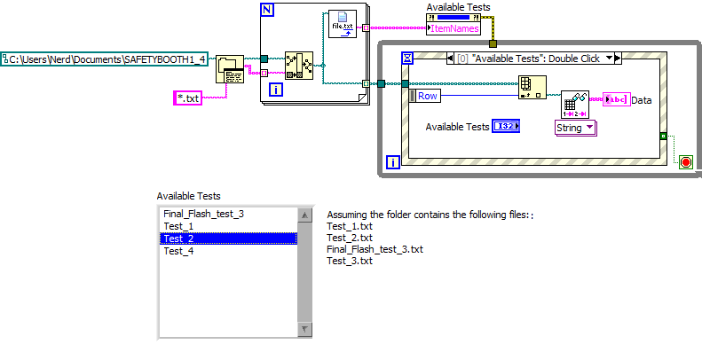Click the *.txt pattern string constant
The height and width of the screenshot is (352, 702).
click(188, 98)
